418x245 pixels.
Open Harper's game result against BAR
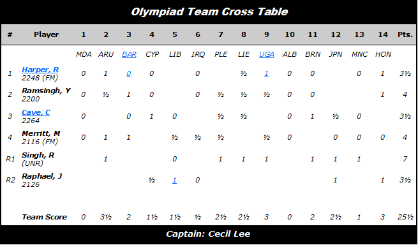tap(128, 73)
